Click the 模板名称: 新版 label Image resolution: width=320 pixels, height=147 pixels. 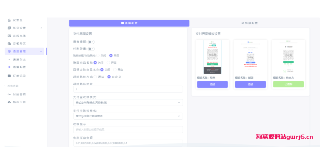point(244,78)
